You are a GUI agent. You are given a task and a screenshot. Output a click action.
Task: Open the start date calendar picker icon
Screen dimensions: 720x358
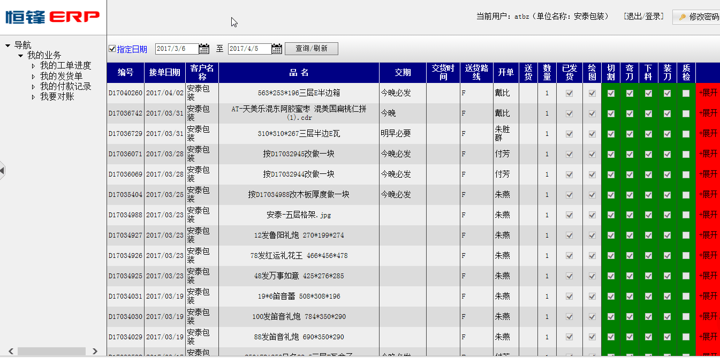pos(204,49)
